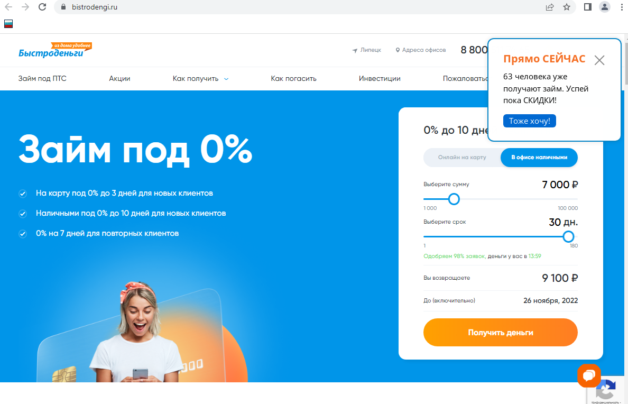
Task: Open the Chrome three-dot menu
Action: click(622, 7)
